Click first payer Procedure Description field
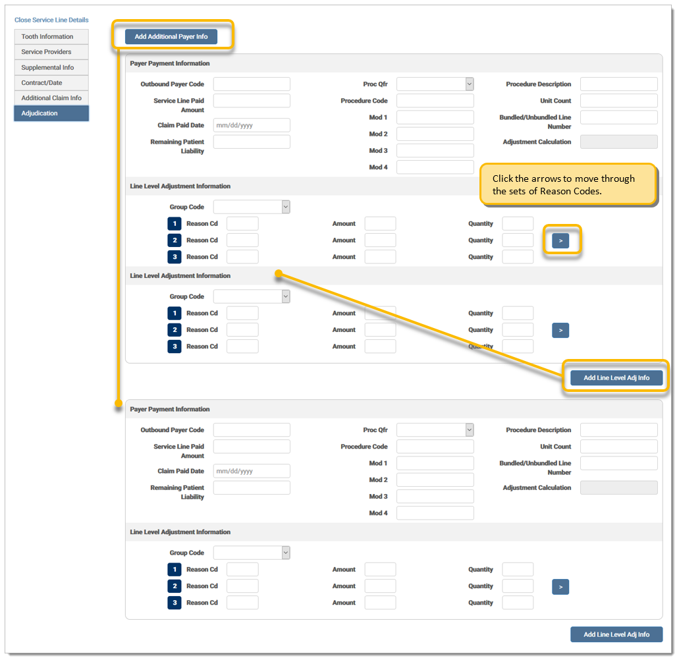 pyautogui.click(x=618, y=84)
